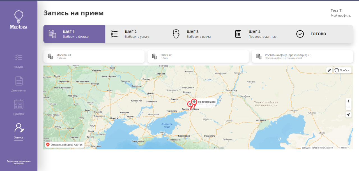
Task: Click the building icon on Ростов-на-Дону card
Action: tap(259, 56)
